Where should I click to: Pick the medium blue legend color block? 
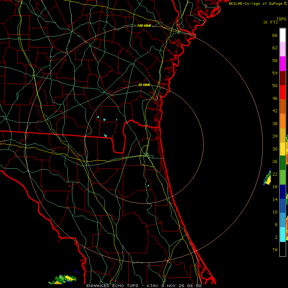(x=283, y=206)
